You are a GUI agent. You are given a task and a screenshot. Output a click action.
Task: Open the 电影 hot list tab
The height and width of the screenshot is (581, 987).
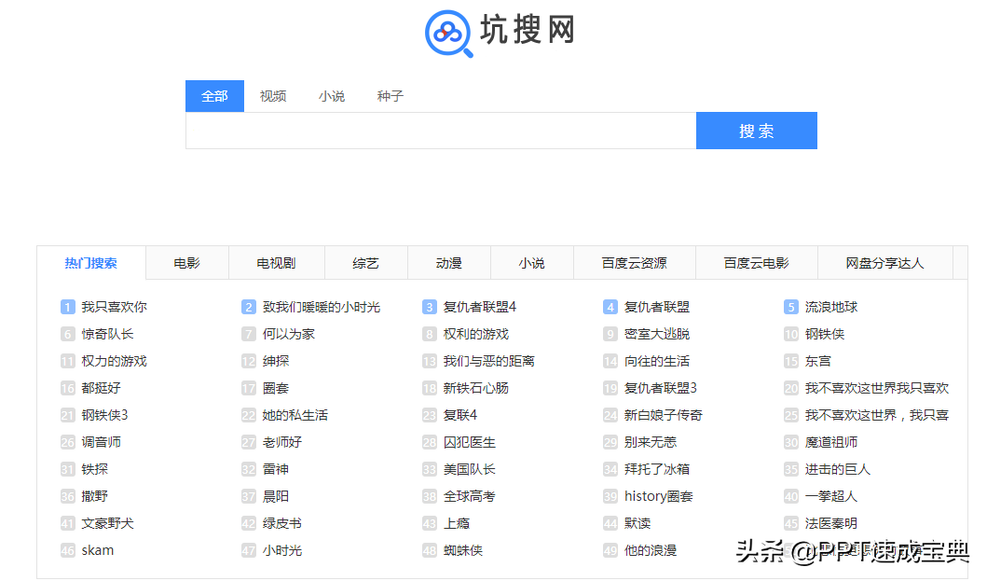coord(186,263)
